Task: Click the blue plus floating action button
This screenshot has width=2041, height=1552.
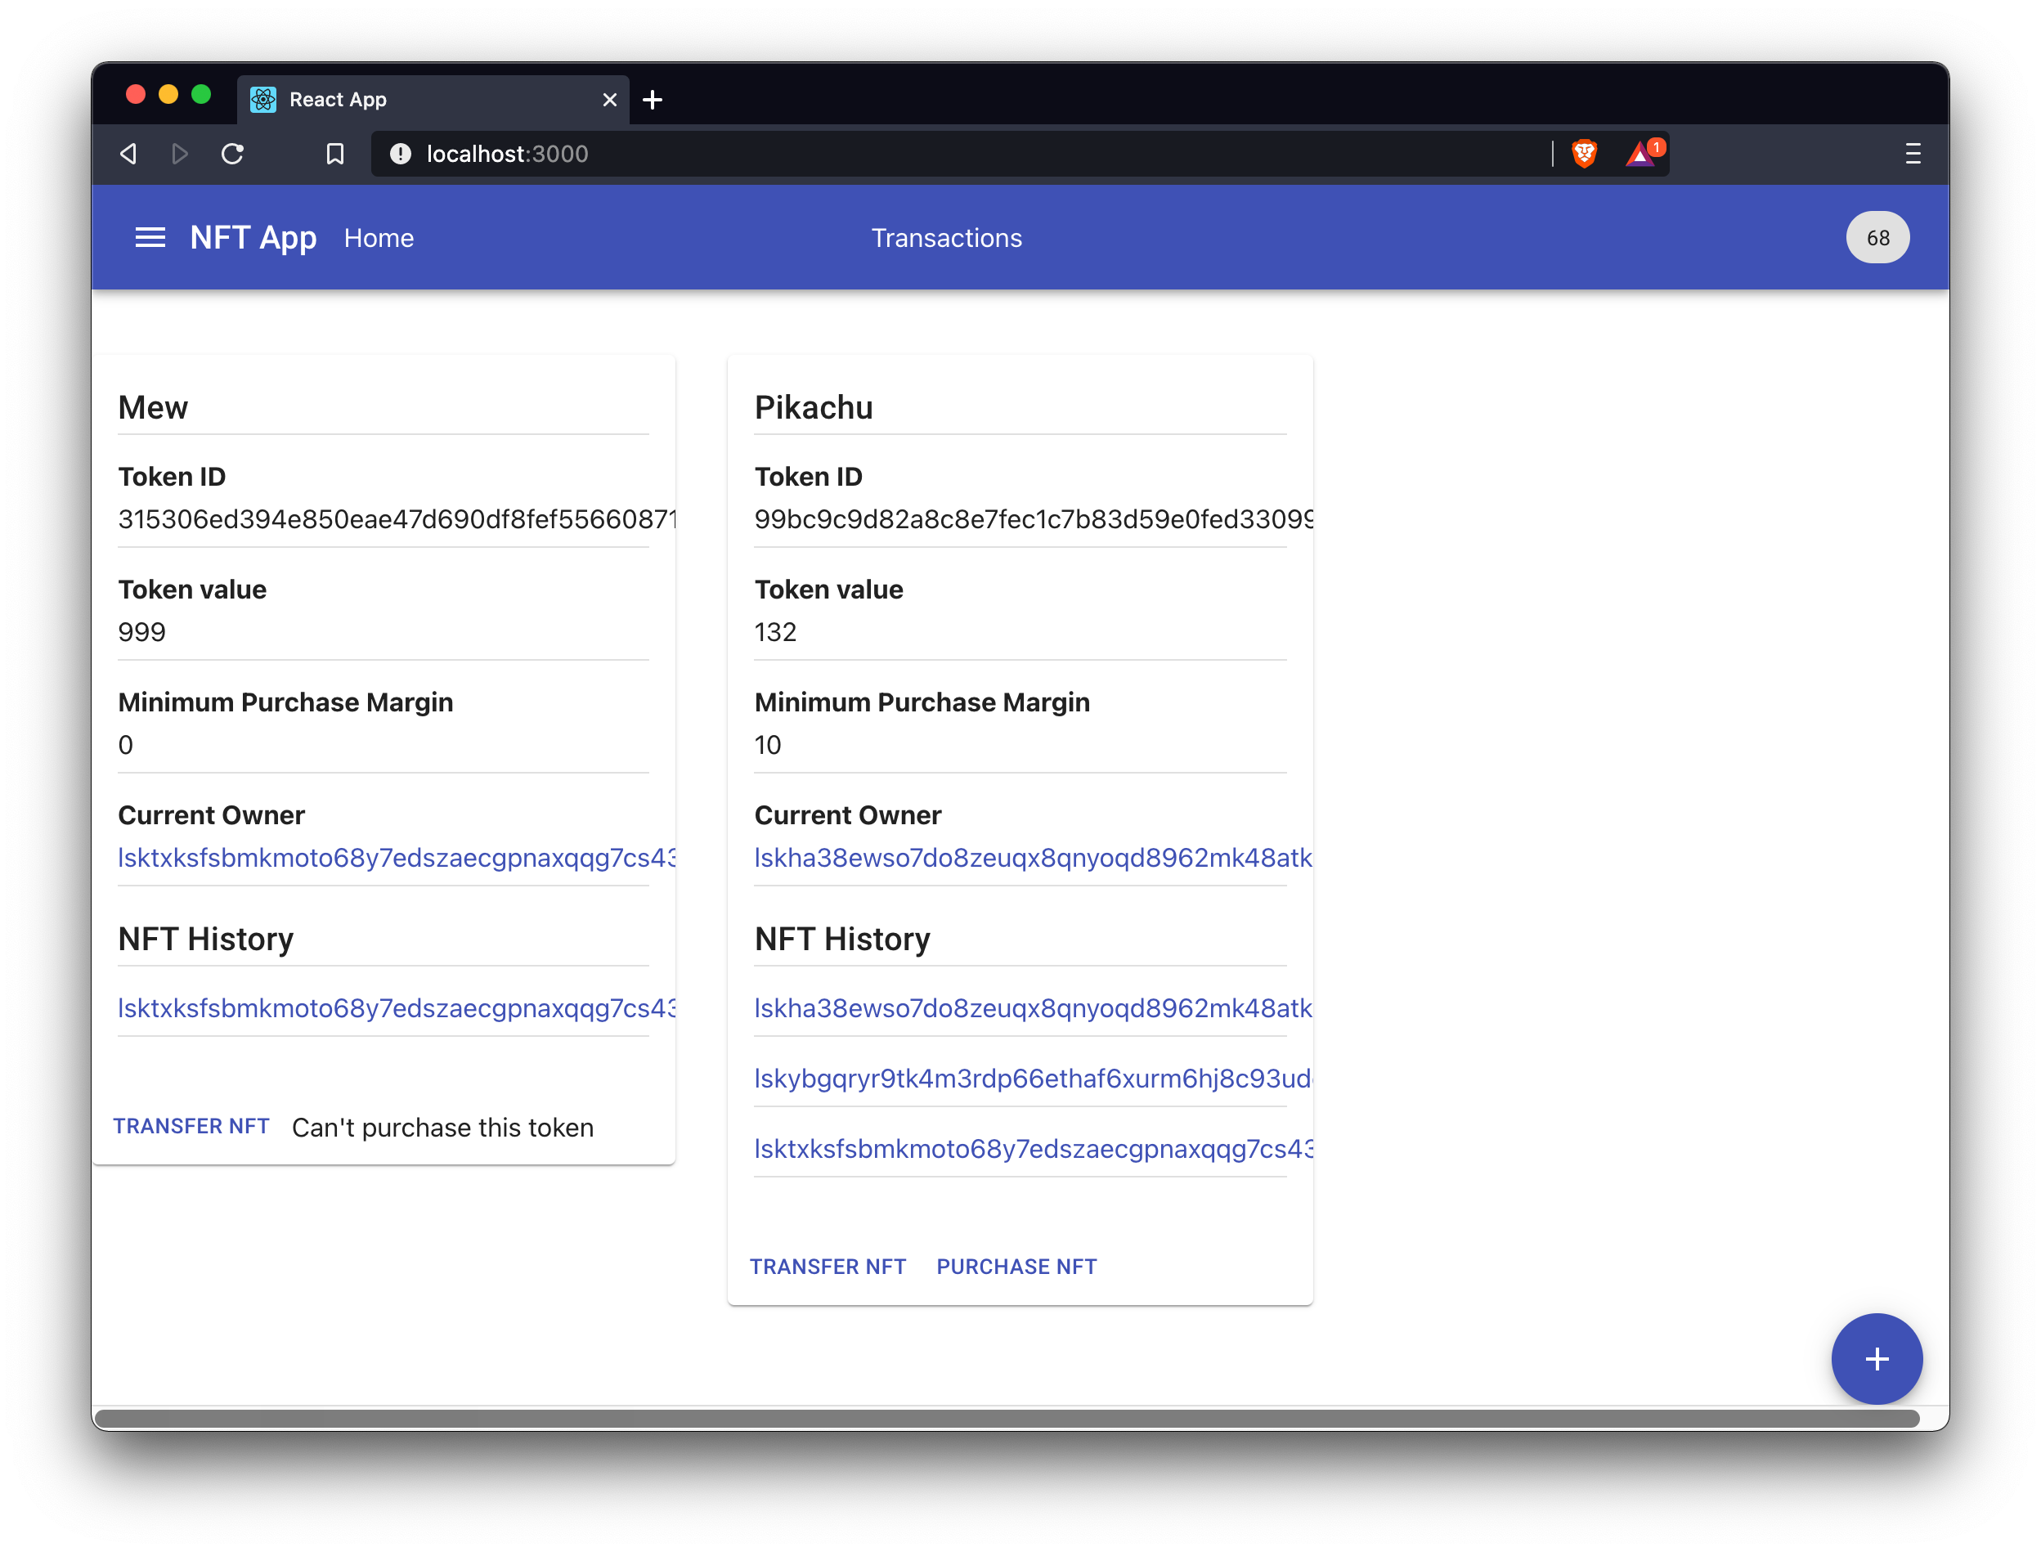Action: click(x=1876, y=1359)
